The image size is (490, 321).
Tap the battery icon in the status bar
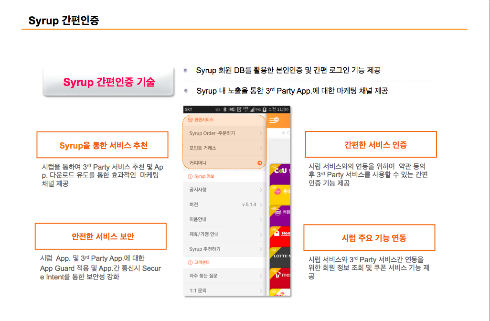(x=265, y=109)
